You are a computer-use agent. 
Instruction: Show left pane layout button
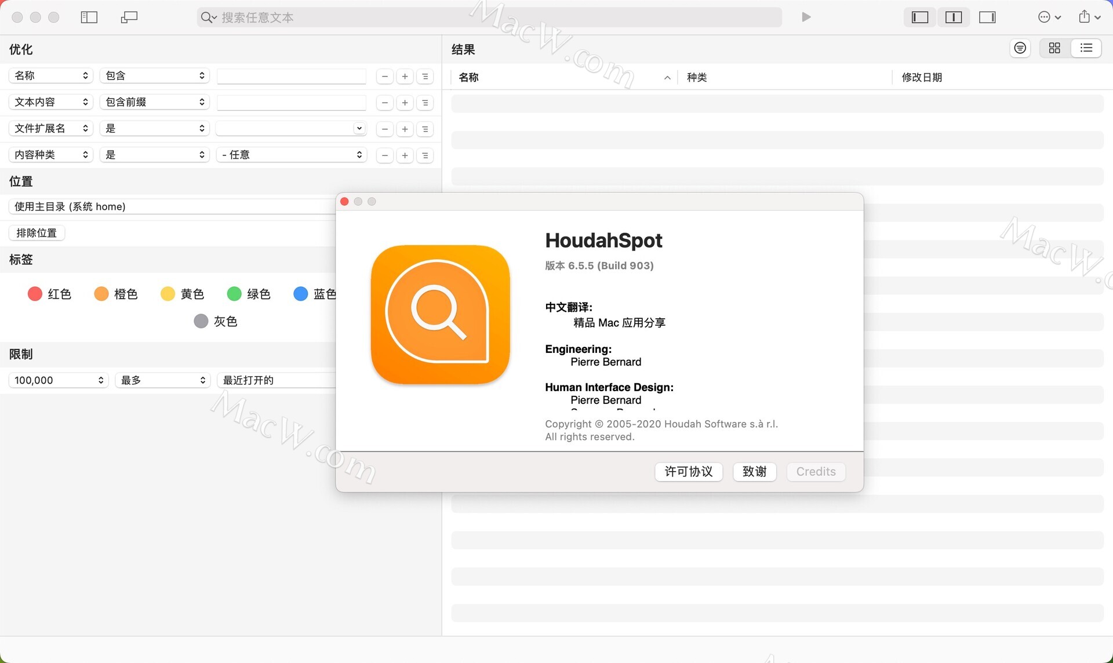coord(920,17)
